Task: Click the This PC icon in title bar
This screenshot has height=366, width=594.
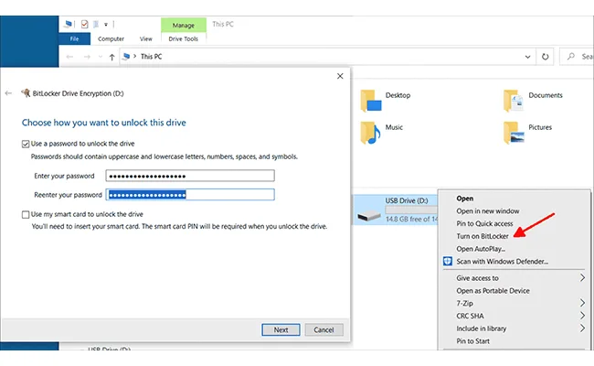Action: [x=69, y=25]
